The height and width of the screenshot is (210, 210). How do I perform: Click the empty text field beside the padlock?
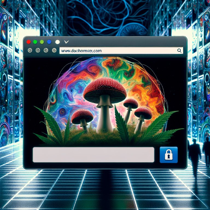[x=93, y=155]
